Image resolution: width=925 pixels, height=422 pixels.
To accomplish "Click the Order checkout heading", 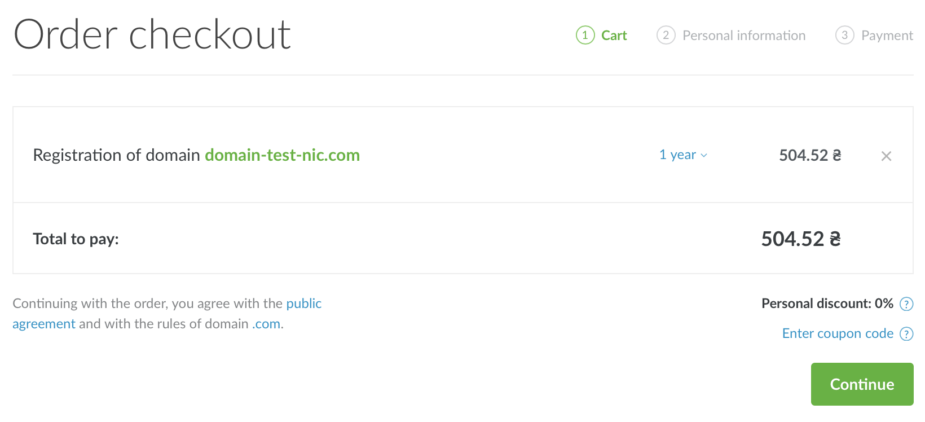I will (x=152, y=35).
